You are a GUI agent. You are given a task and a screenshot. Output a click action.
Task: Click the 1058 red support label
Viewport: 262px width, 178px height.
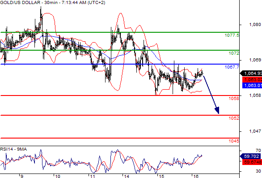click(x=234, y=98)
